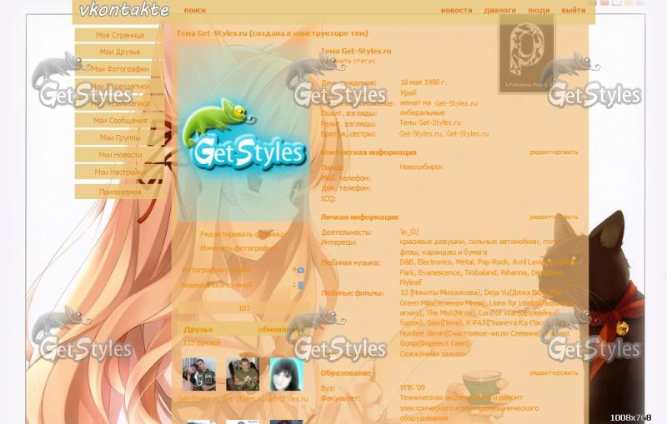Select Мои Группы sidebar entry
Image resolution: width=667 pixels, height=424 pixels.
pos(119,137)
